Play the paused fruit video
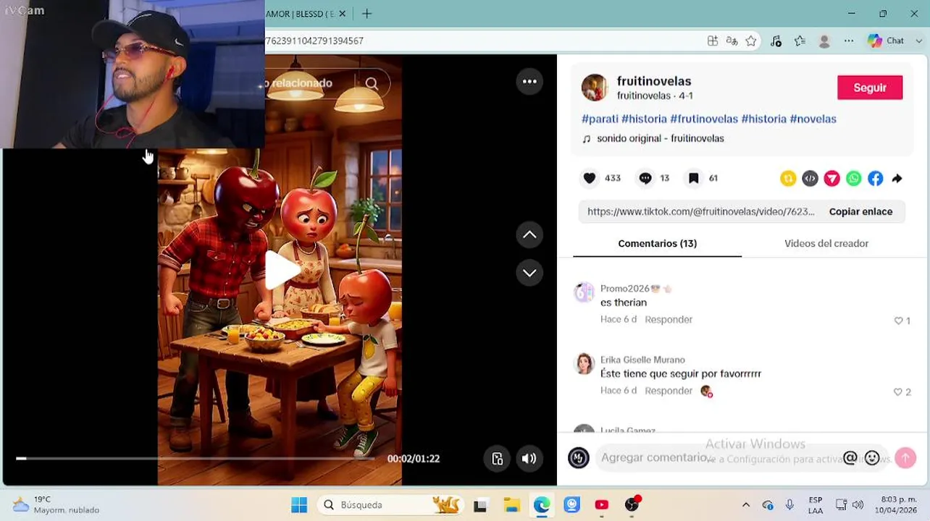 (x=281, y=269)
